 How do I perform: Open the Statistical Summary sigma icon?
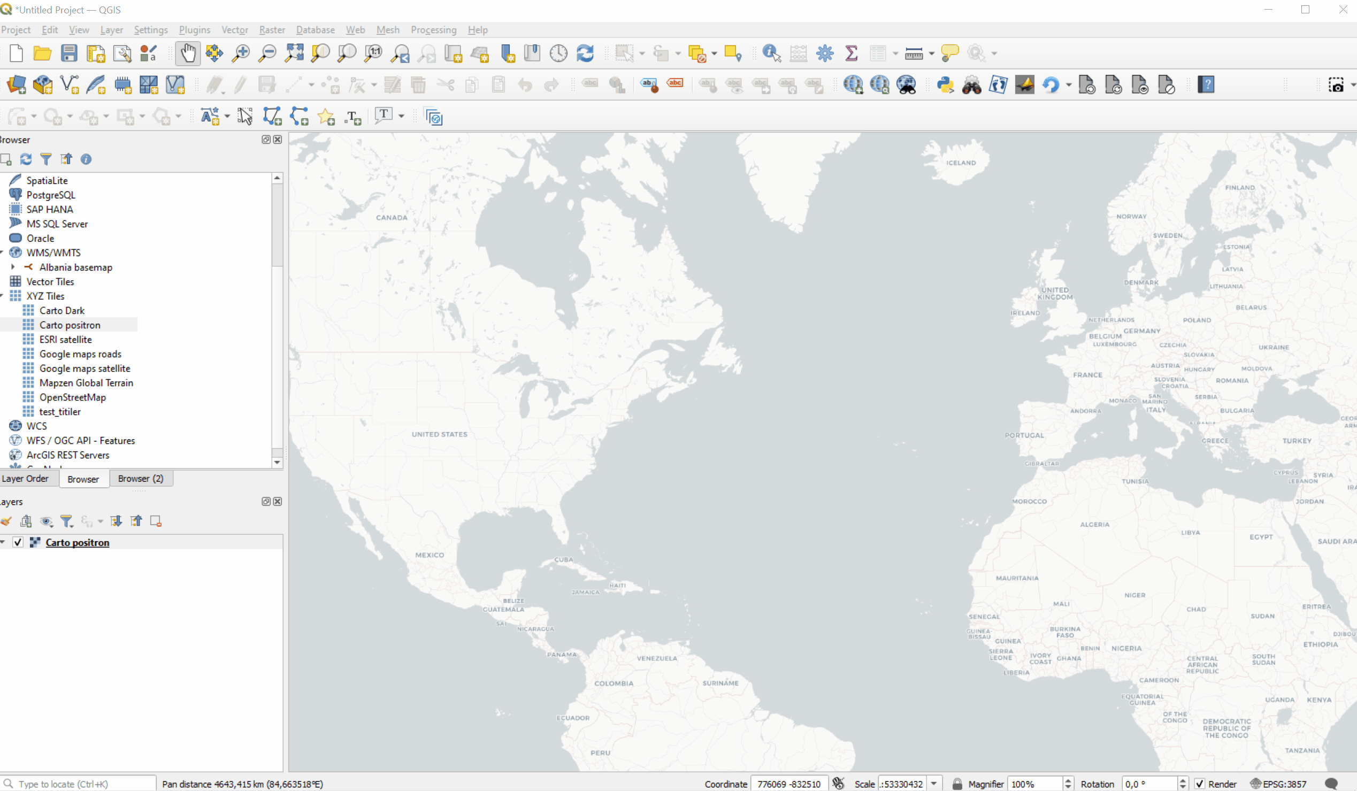click(x=851, y=53)
